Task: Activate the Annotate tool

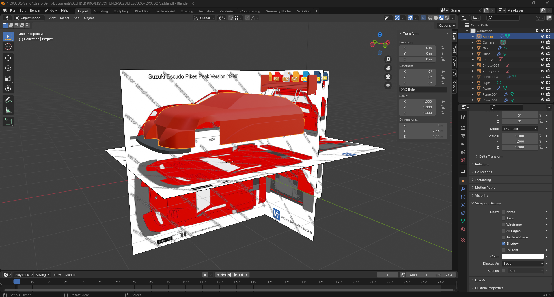Action: tap(8, 100)
